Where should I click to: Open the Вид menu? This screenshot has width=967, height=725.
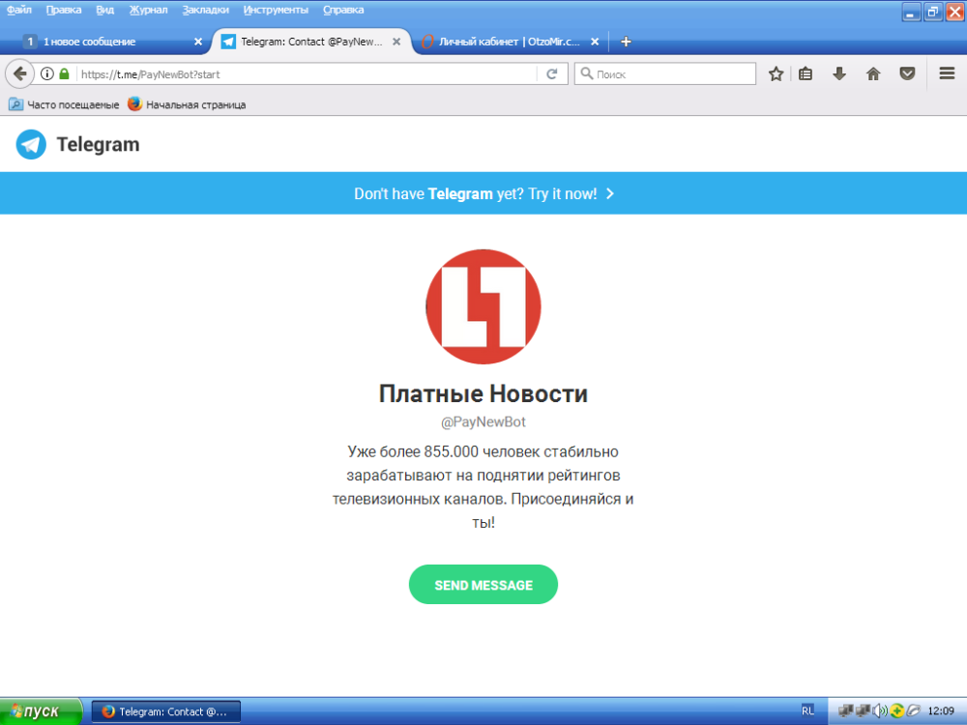coord(105,10)
